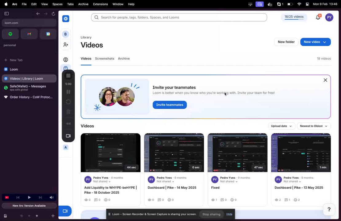Play media in Arc mini player

pyautogui.click(x=29, y=197)
